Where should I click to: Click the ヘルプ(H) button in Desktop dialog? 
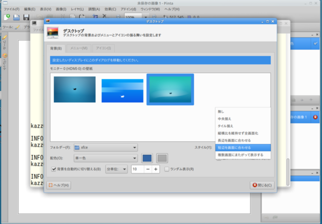59,185
